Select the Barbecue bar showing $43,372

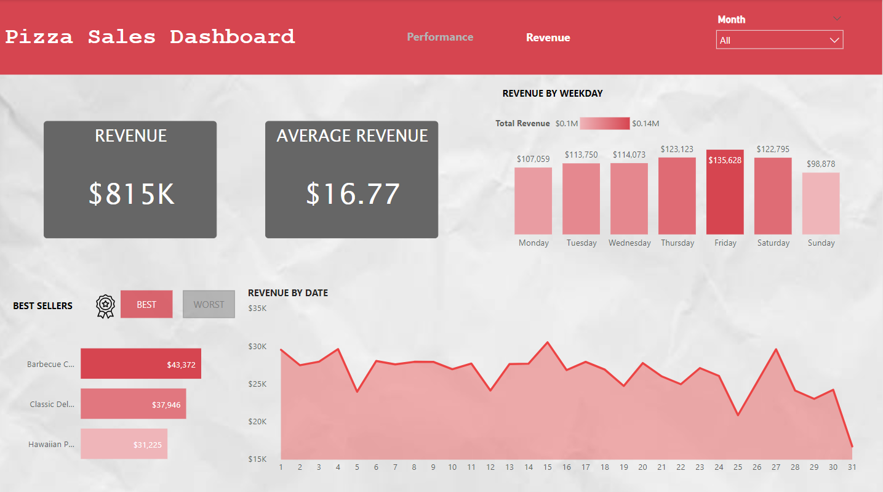click(141, 363)
